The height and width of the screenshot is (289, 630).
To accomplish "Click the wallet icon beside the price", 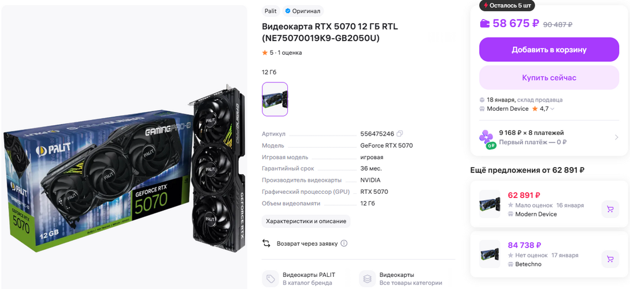I will [485, 24].
